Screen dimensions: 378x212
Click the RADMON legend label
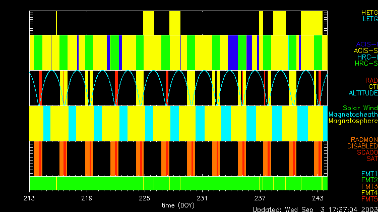click(364, 139)
